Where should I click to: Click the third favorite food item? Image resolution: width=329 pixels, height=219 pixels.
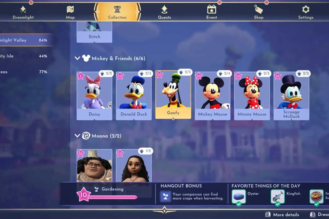pos(316,197)
